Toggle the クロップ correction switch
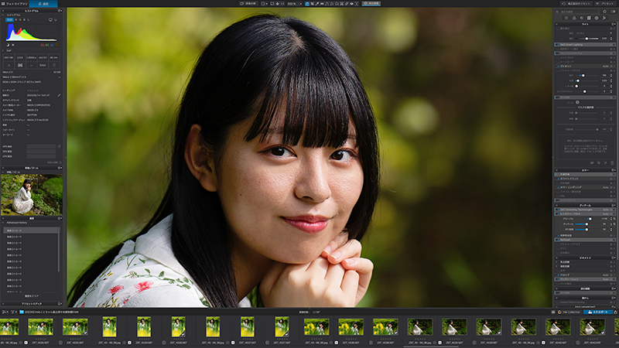 pyautogui.click(x=558, y=275)
